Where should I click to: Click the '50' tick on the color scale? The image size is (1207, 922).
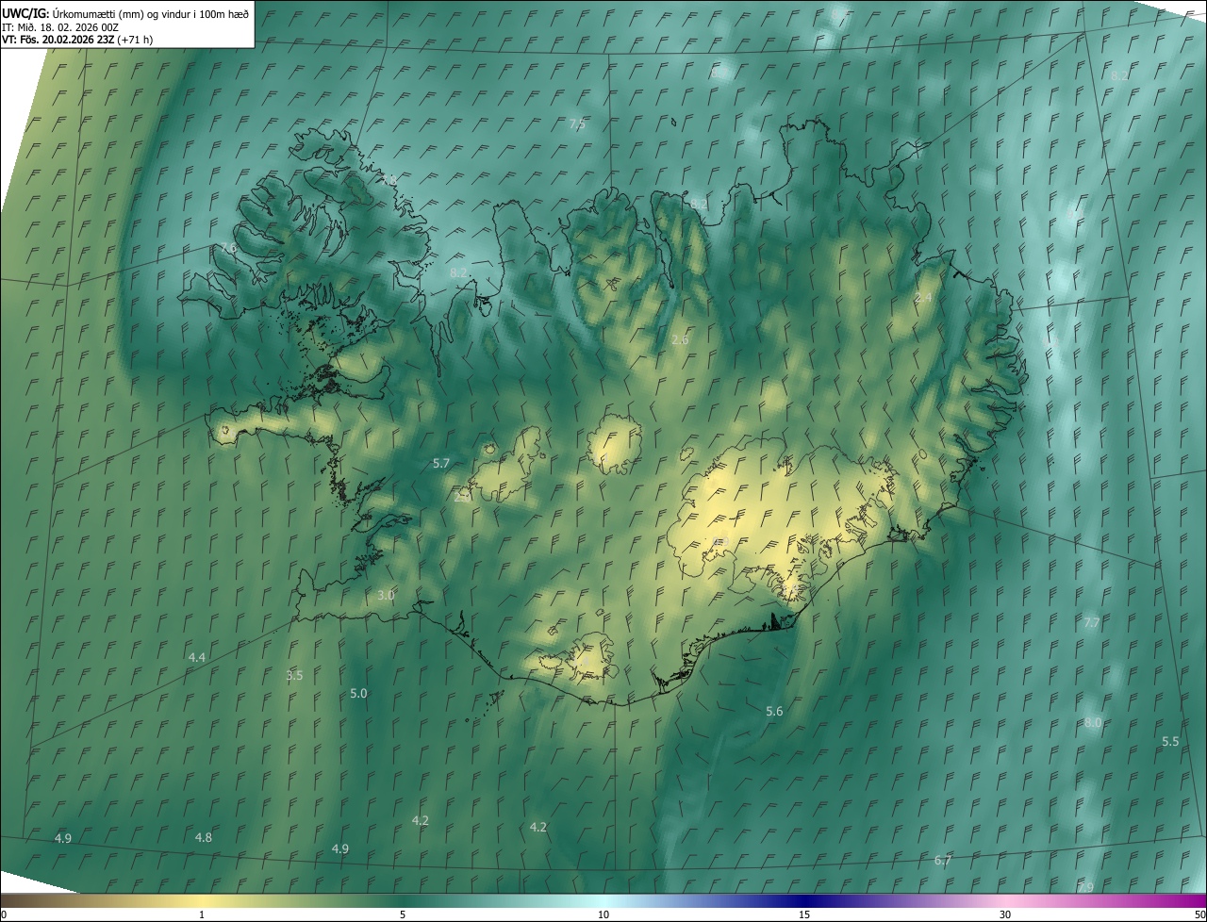[x=1199, y=914]
